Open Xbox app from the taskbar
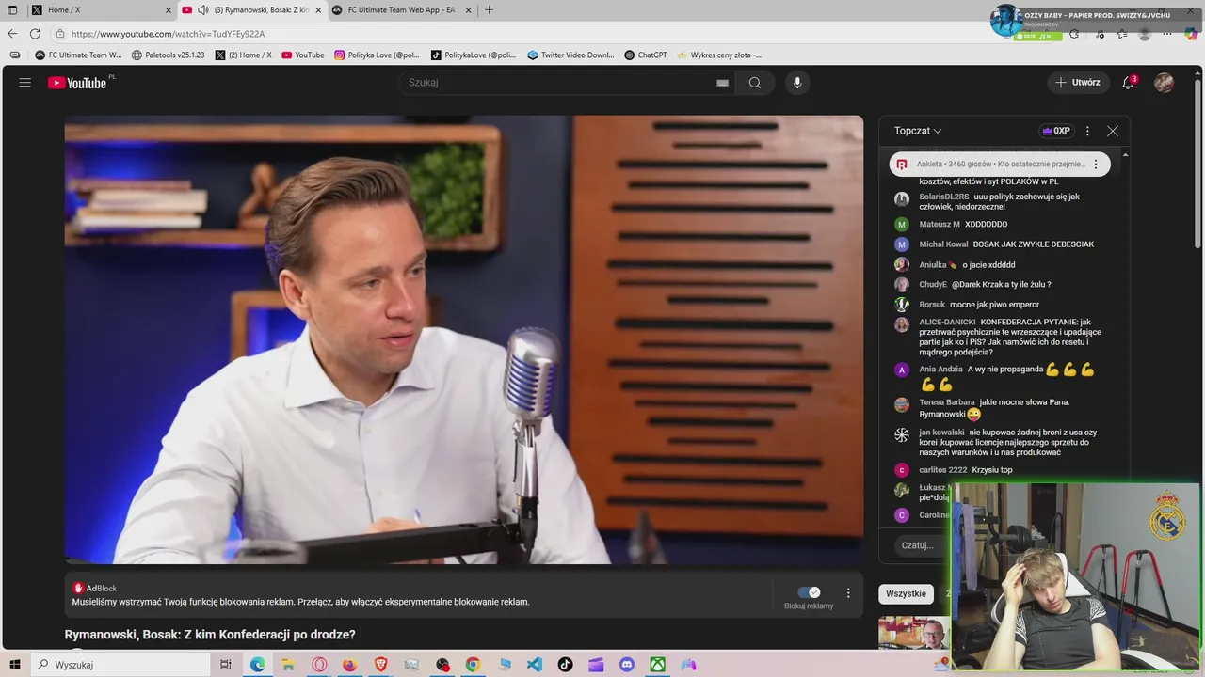This screenshot has height=677, width=1205. tap(658, 665)
